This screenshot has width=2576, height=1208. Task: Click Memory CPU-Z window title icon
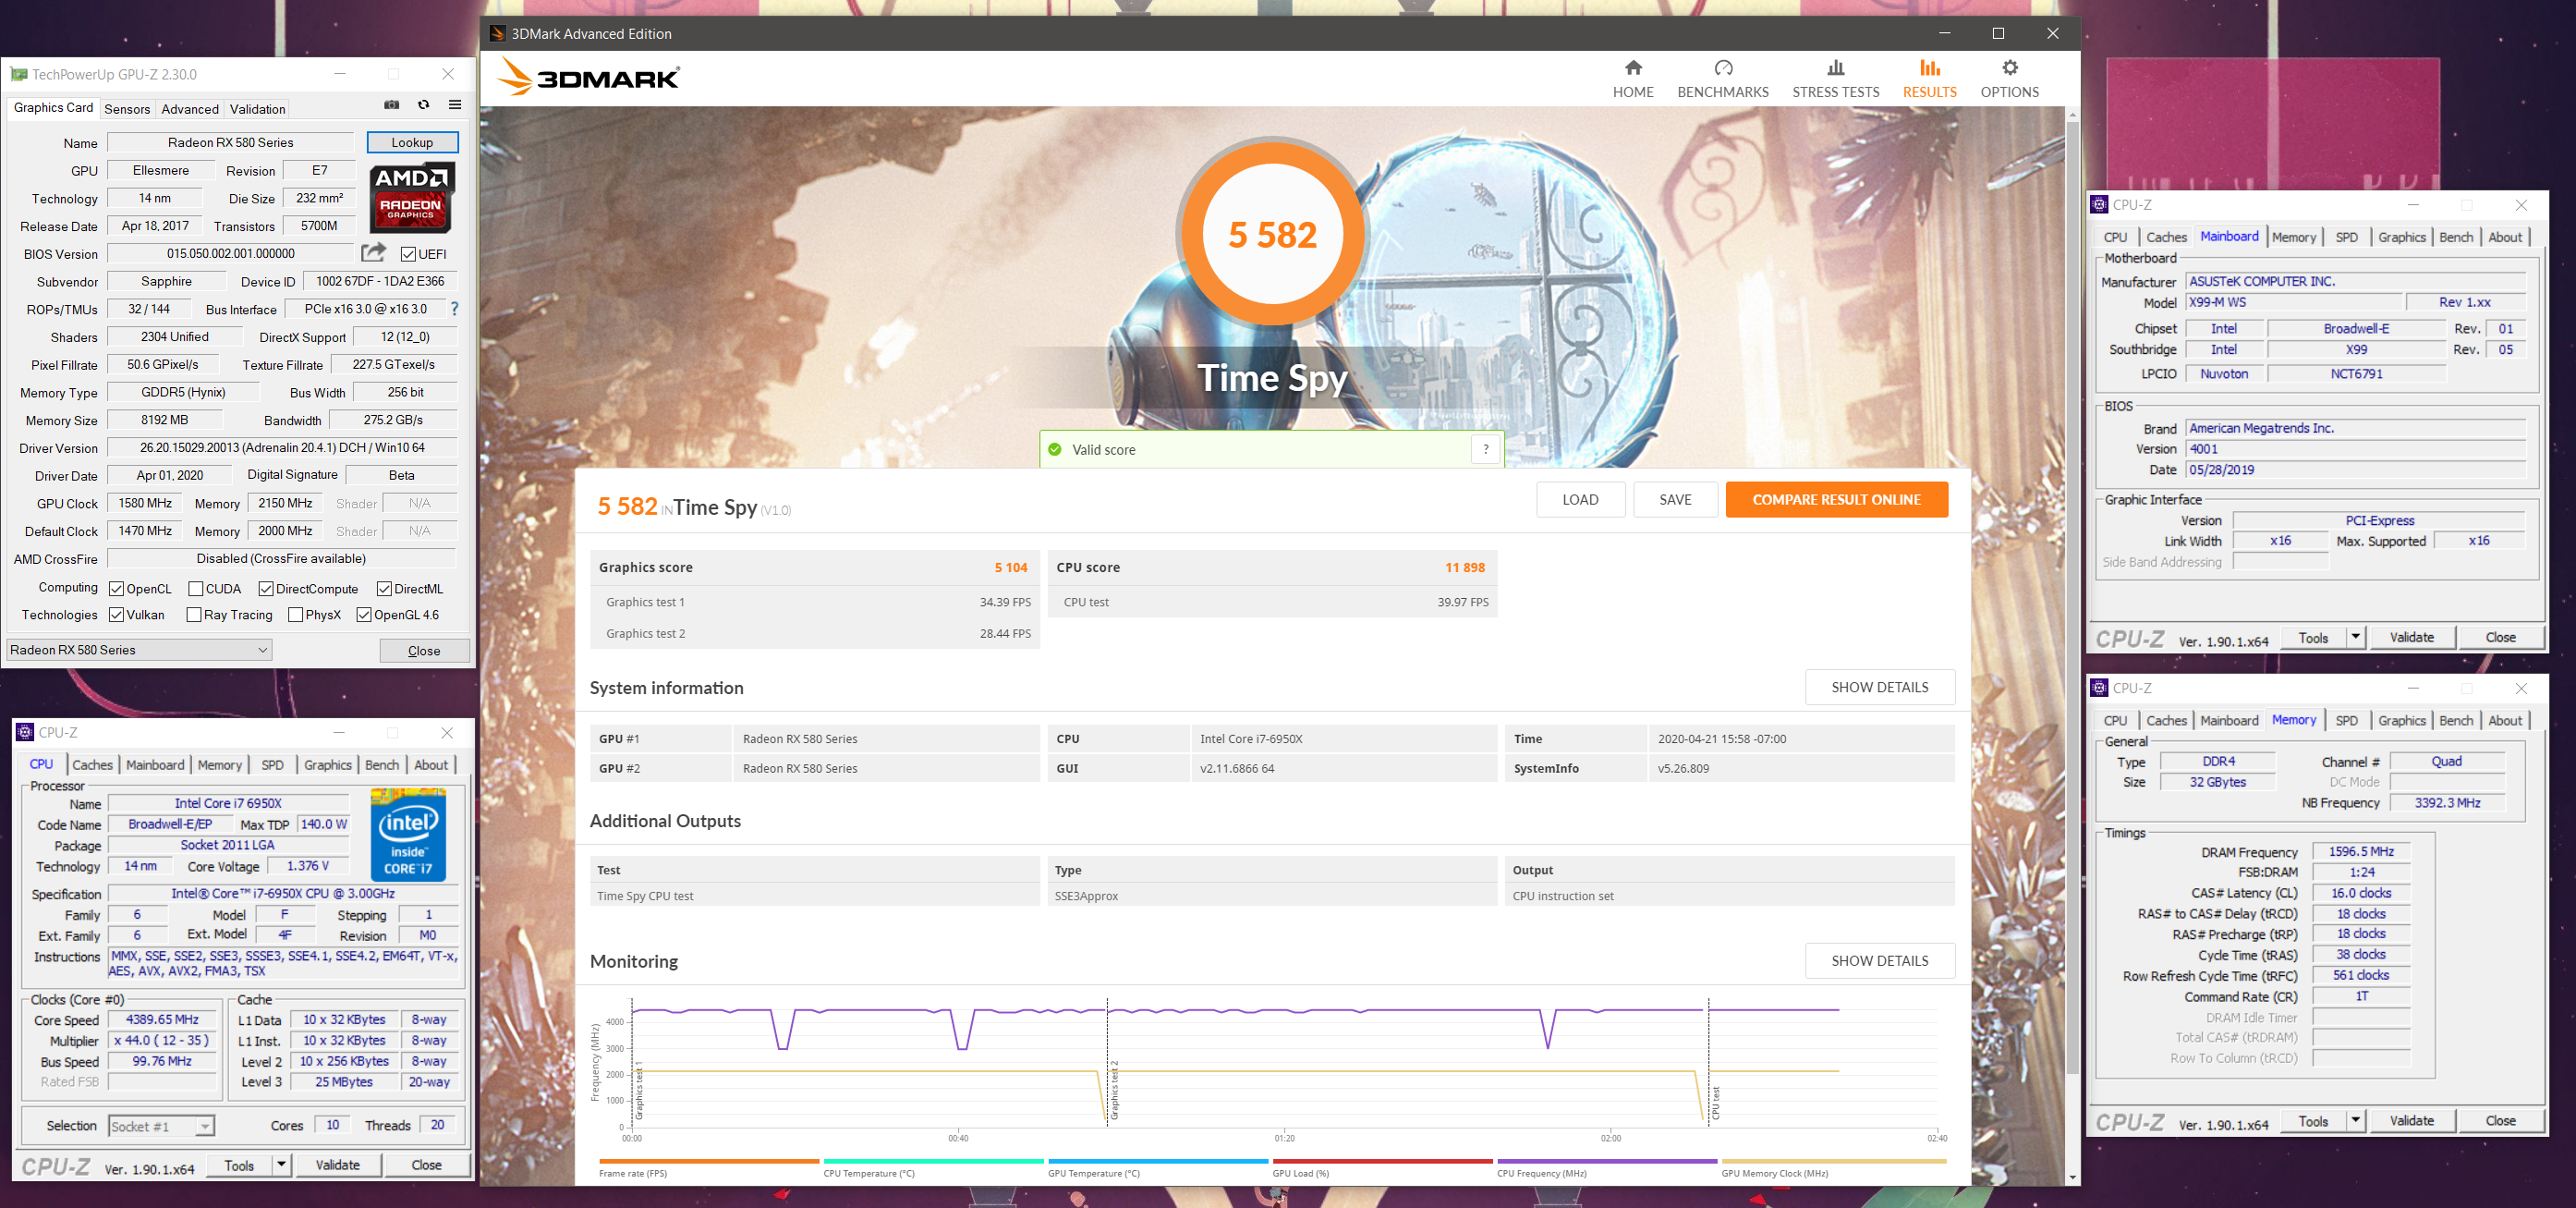[2099, 687]
